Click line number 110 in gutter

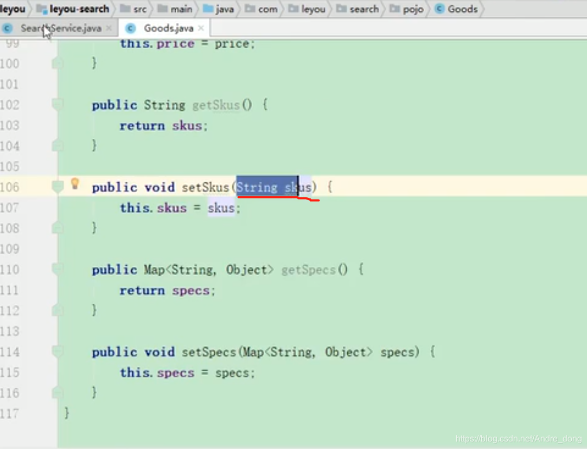[x=10, y=270]
